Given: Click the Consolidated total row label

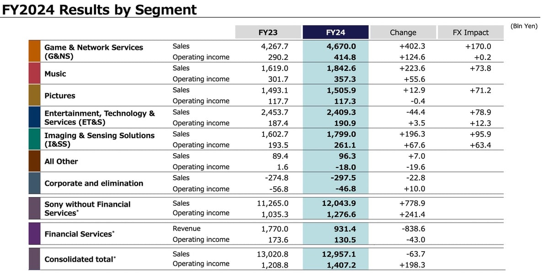Looking at the screenshot, I should (x=79, y=259).
